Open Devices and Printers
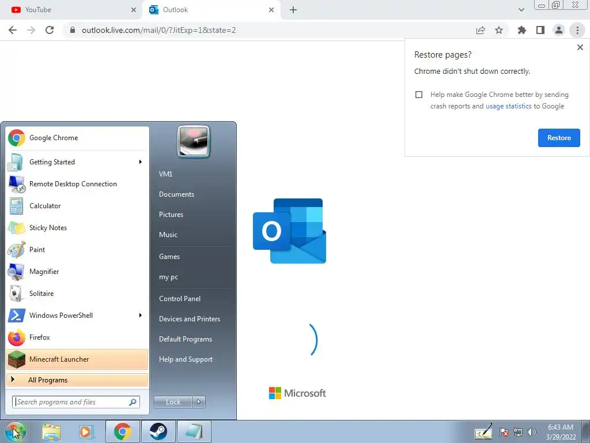This screenshot has height=443, width=590. click(x=190, y=318)
